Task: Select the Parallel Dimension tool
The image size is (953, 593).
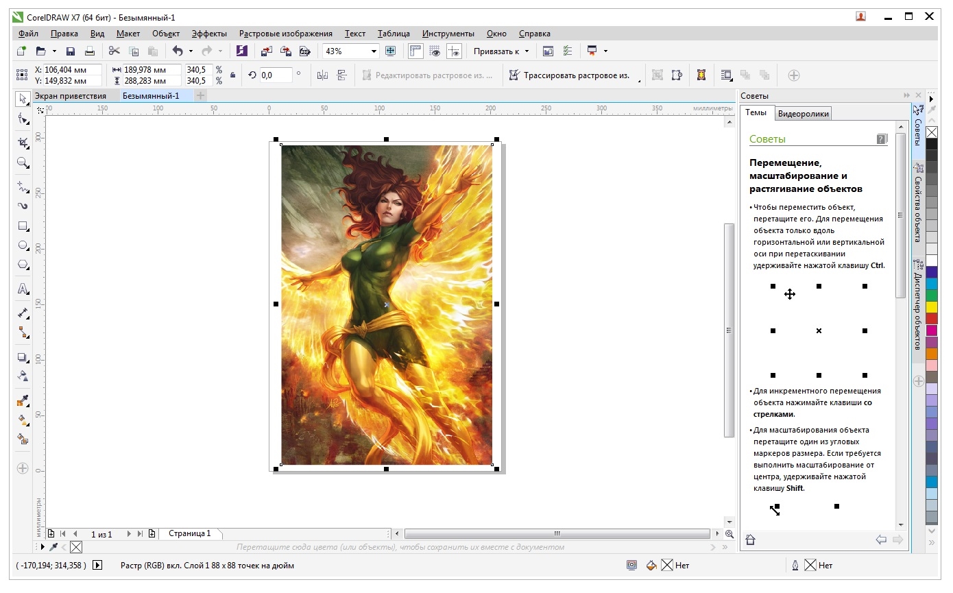Action: 23,313
